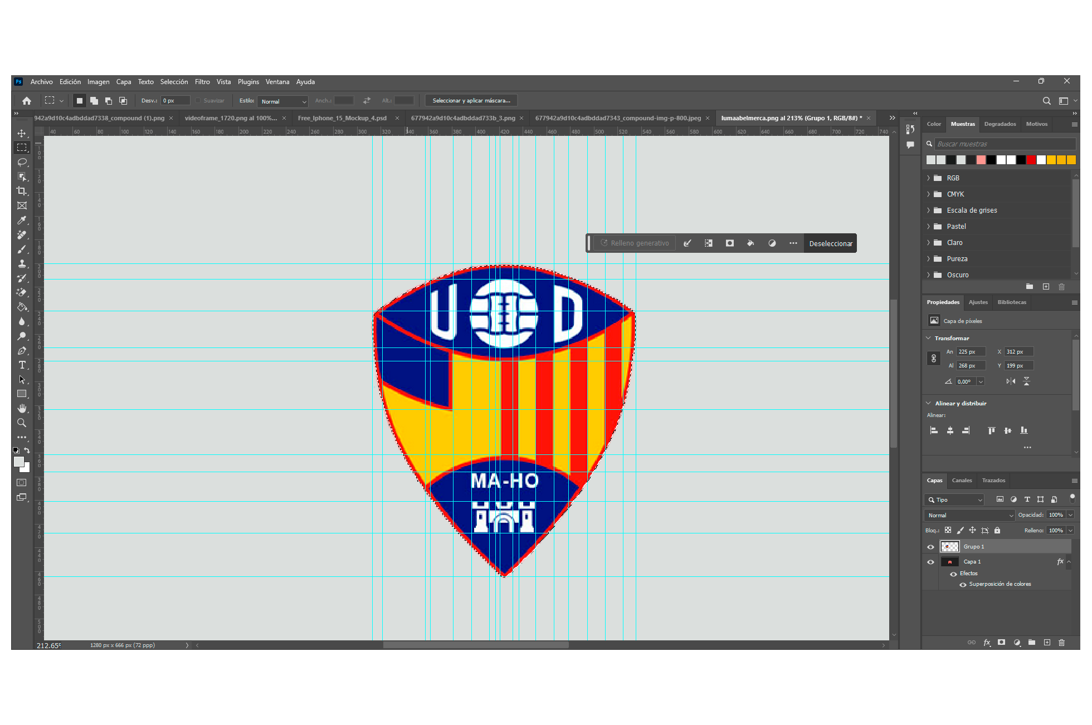Select the Hand tool
1092x725 pixels.
coord(22,408)
